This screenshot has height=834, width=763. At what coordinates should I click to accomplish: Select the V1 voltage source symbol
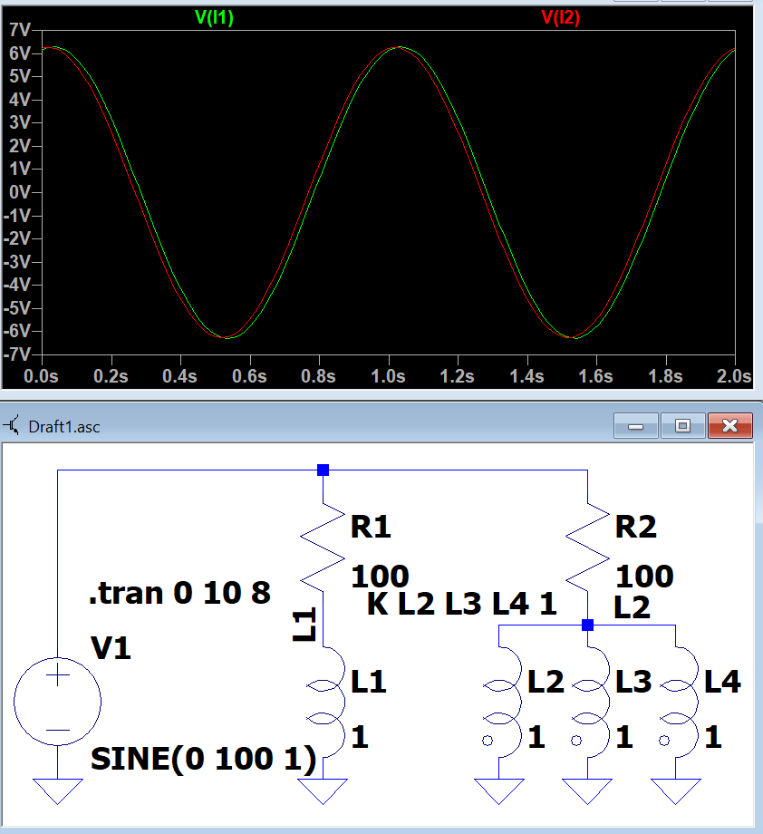click(57, 702)
